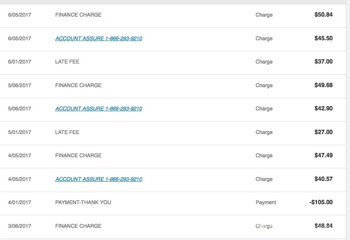Click the 6/01/2017 late fee date
The image size is (350, 240).
(20, 62)
